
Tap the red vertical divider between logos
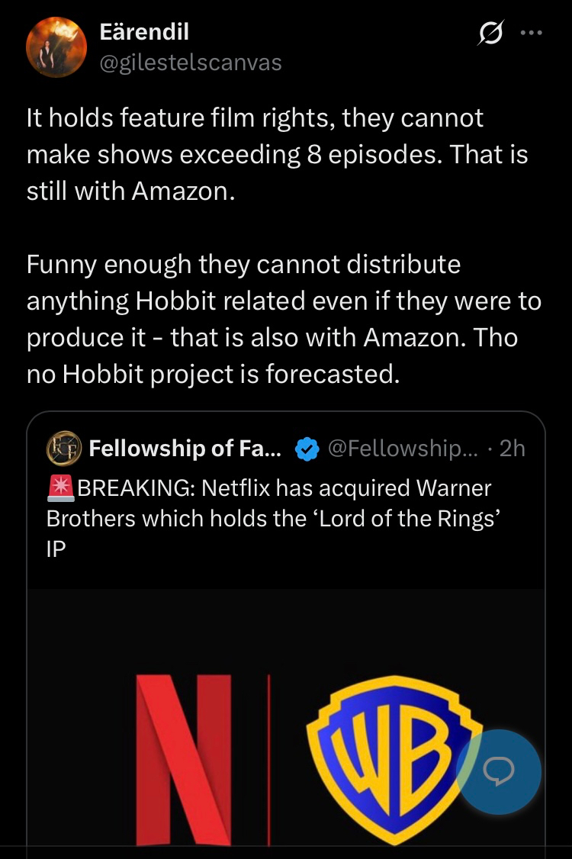pos(268,760)
